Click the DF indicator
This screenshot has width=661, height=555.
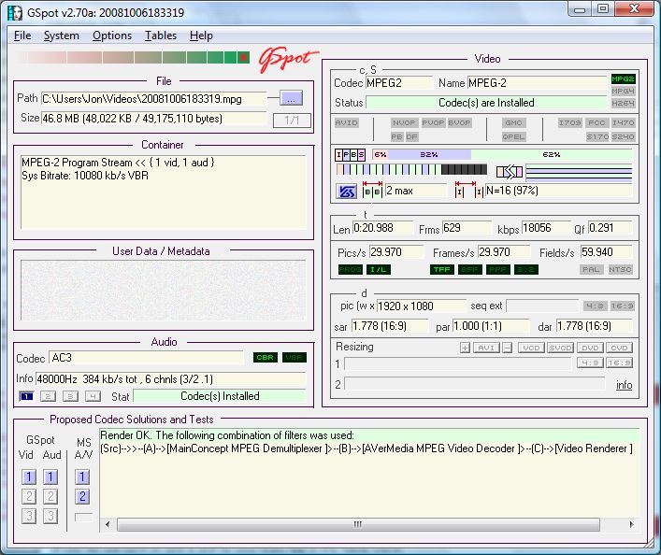tap(411, 136)
